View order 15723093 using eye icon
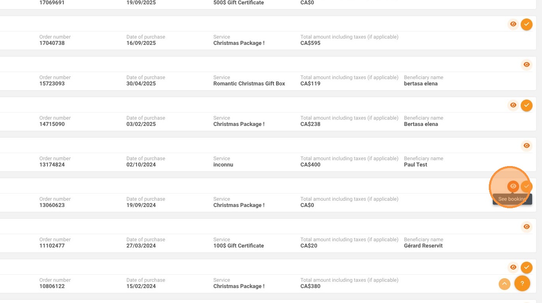Screen dimensions: 542x303 (527, 65)
